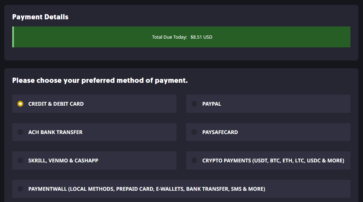Click the SKRILL, VENMO & CASHAPP label
This screenshot has height=202, width=363.
pyautogui.click(x=63, y=160)
